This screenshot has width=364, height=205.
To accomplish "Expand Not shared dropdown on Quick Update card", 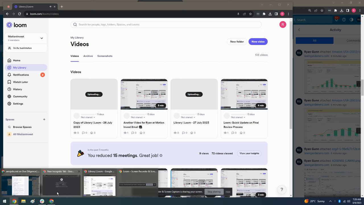I will (x=238, y=117).
